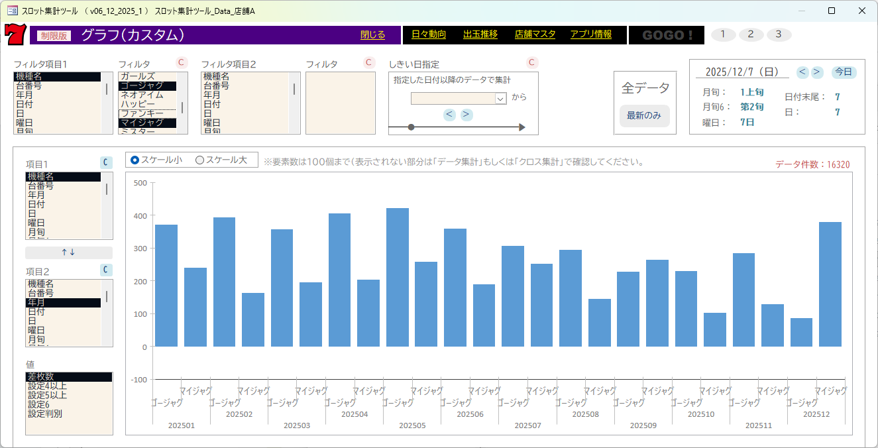The height and width of the screenshot is (448, 878).
Task: Select the スケール大 radio button
Action: [199, 160]
